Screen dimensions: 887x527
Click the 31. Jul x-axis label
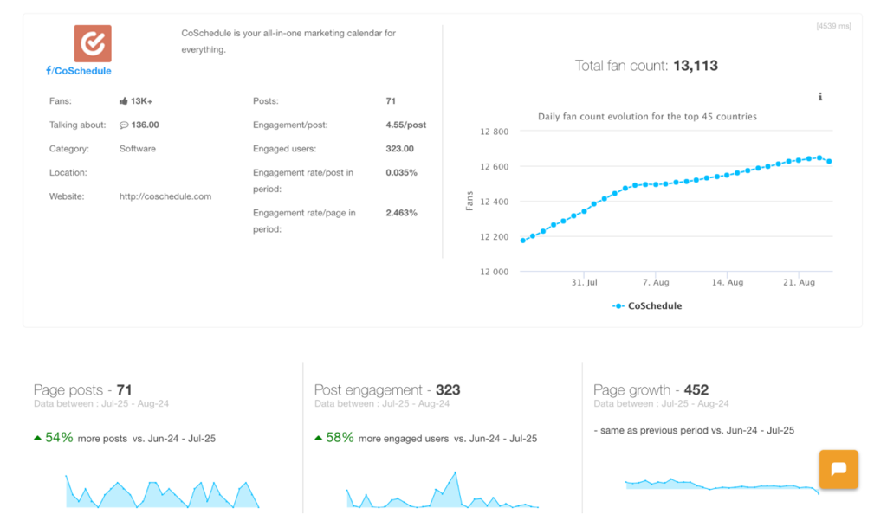(x=584, y=282)
